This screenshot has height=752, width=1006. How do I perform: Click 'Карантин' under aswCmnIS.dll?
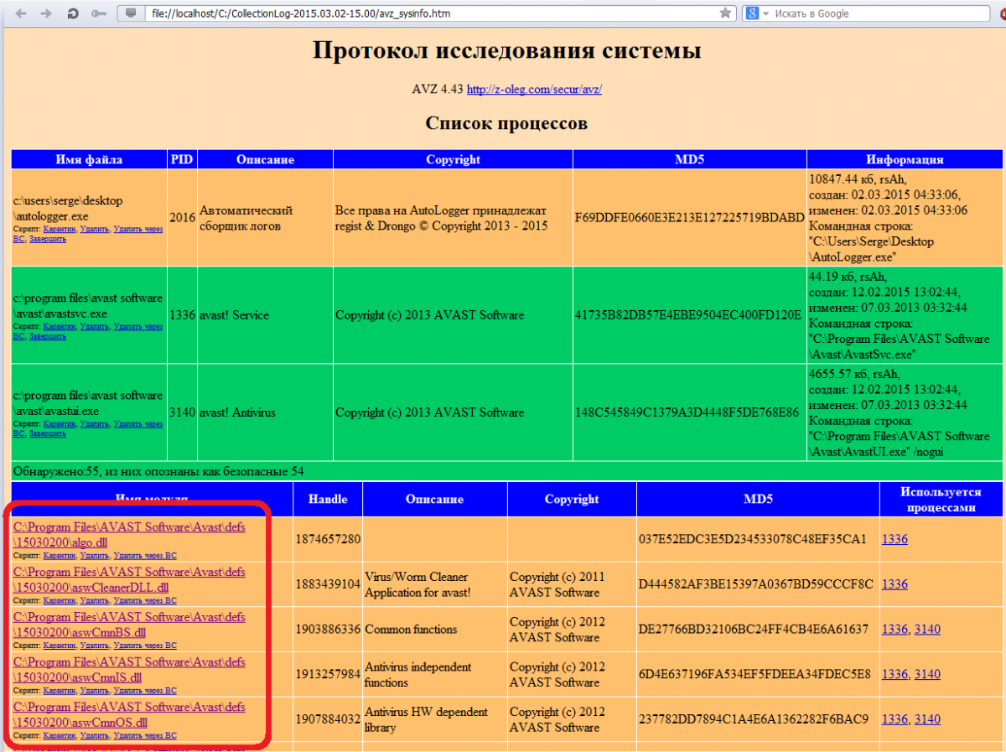[59, 691]
